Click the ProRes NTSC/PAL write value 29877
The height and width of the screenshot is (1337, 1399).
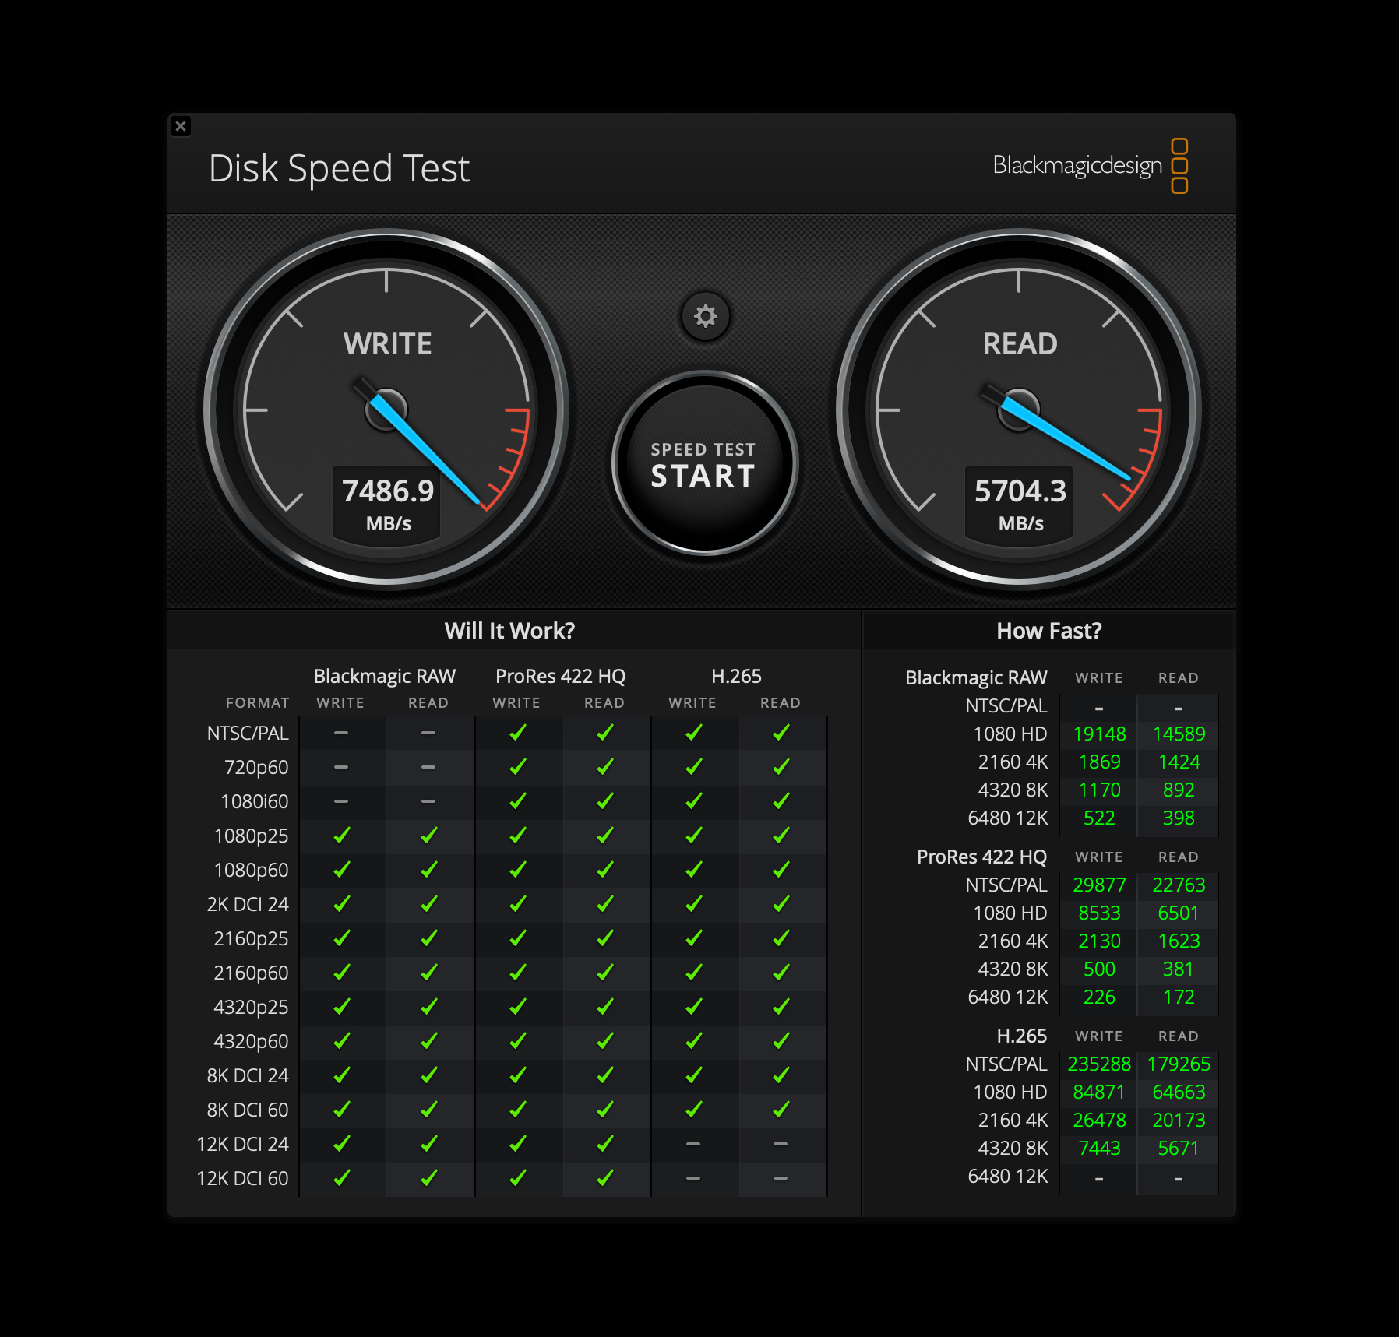pos(1099,885)
